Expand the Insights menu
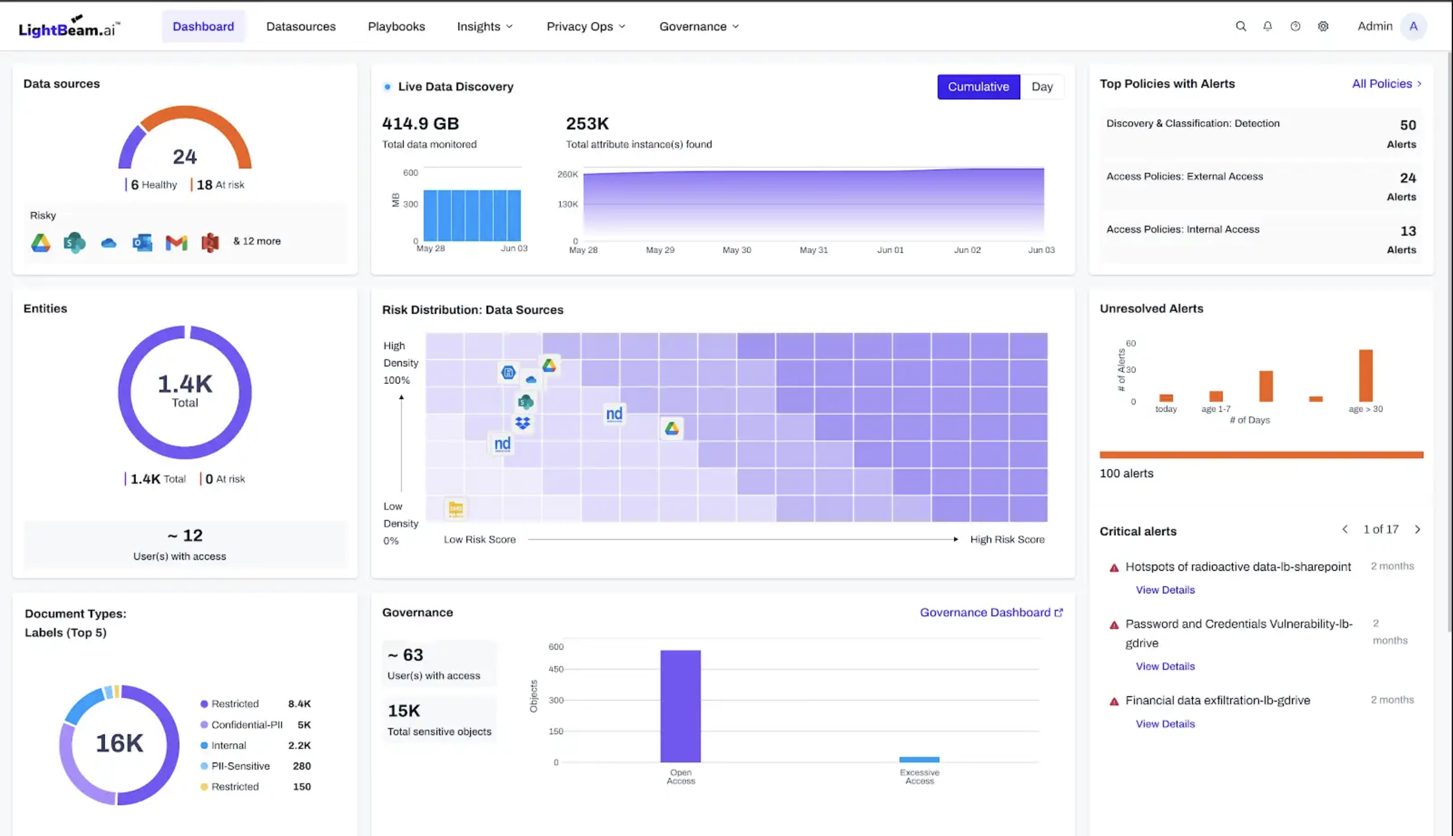 tap(484, 26)
